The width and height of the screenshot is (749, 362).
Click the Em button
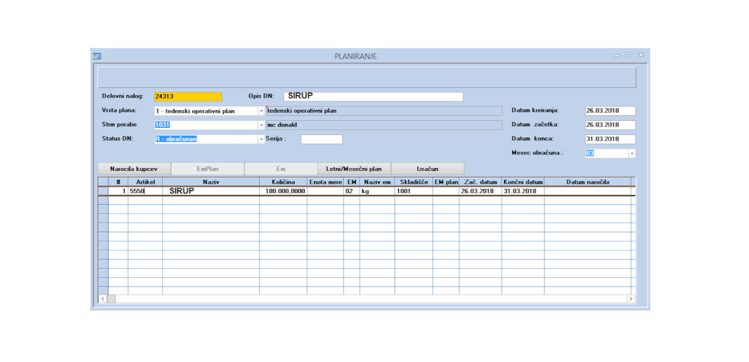point(281,169)
